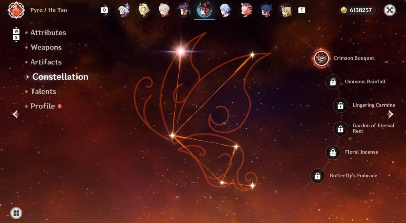Pick the light-blue-haired character portrait
Viewport: 406px width, 223px height.
pos(225,10)
